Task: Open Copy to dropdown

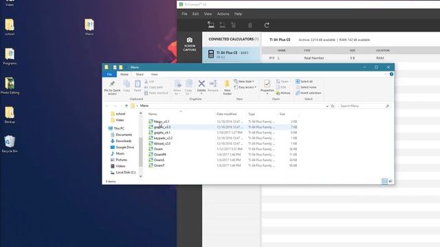Action: click(188, 87)
